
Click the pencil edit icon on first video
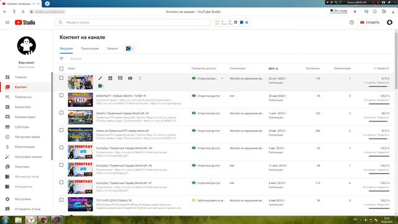click(x=100, y=78)
